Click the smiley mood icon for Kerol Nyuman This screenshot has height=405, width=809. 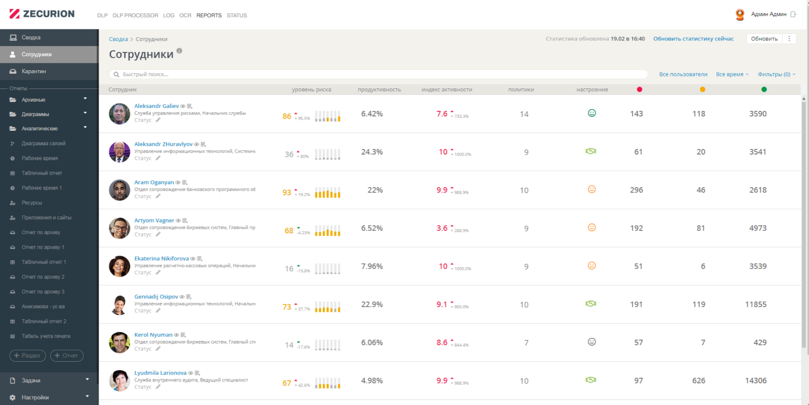click(592, 342)
